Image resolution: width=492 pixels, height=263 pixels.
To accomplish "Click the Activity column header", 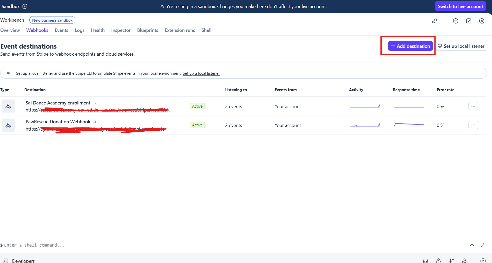I will (356, 90).
